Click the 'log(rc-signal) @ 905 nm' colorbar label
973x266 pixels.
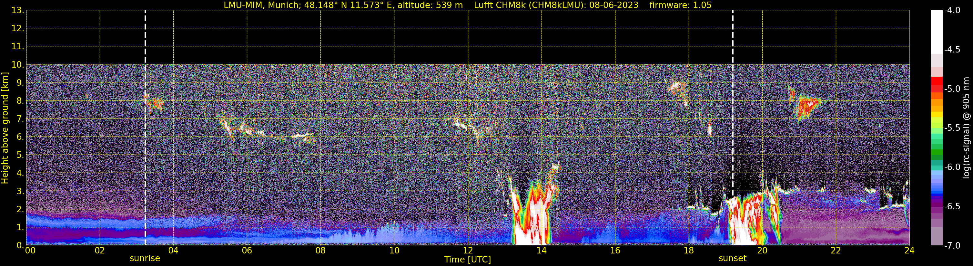point(966,128)
